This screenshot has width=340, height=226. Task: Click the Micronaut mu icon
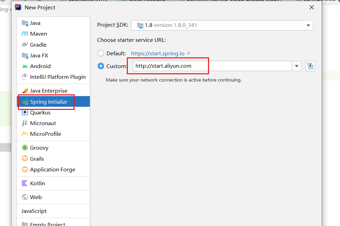25,123
